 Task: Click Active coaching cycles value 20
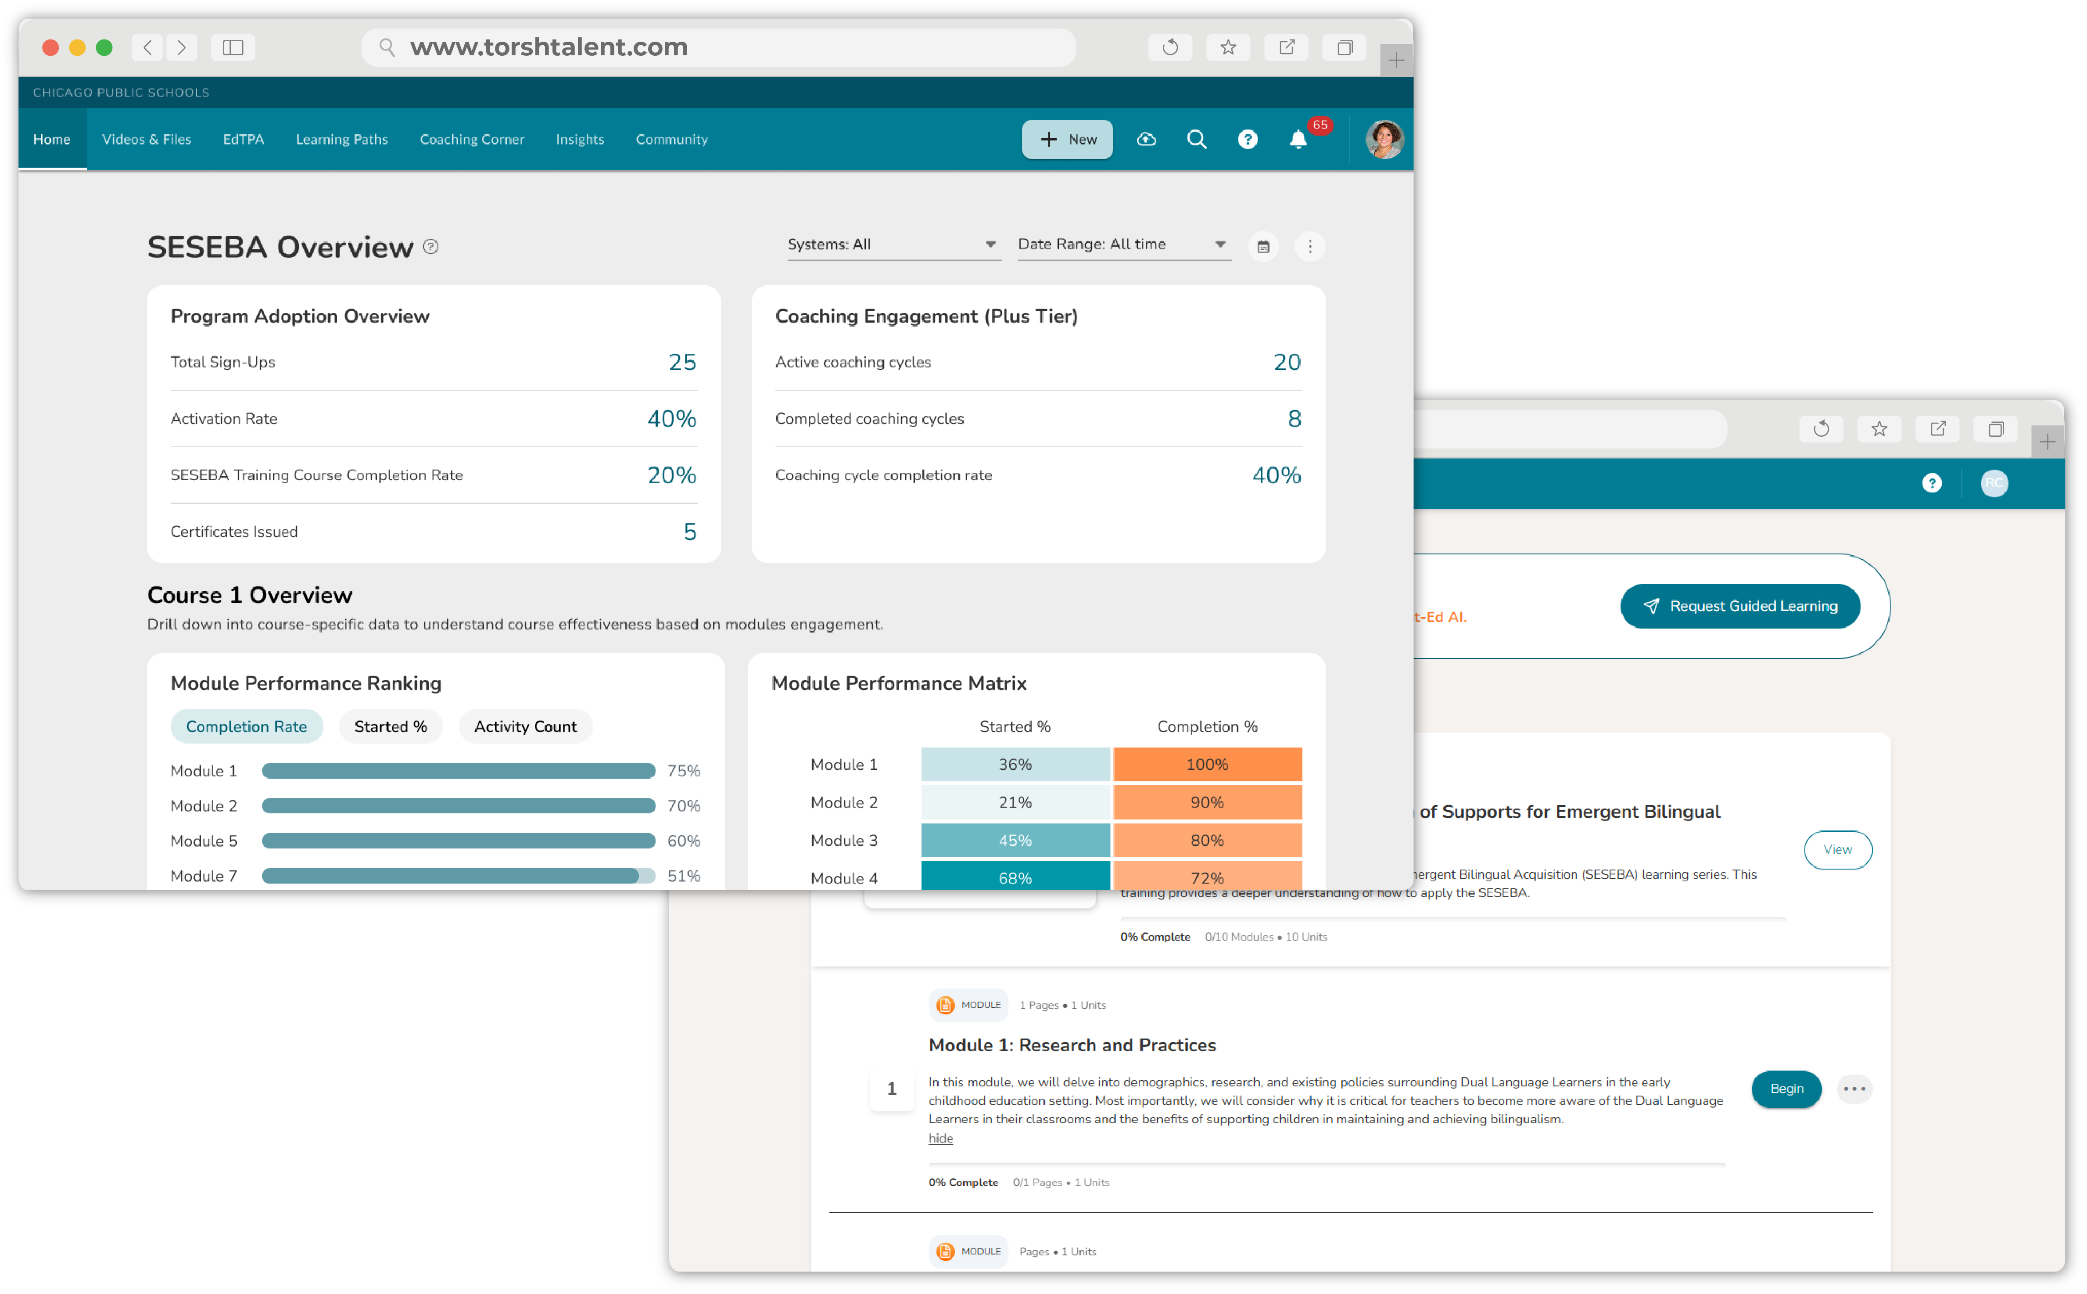pyautogui.click(x=1287, y=362)
